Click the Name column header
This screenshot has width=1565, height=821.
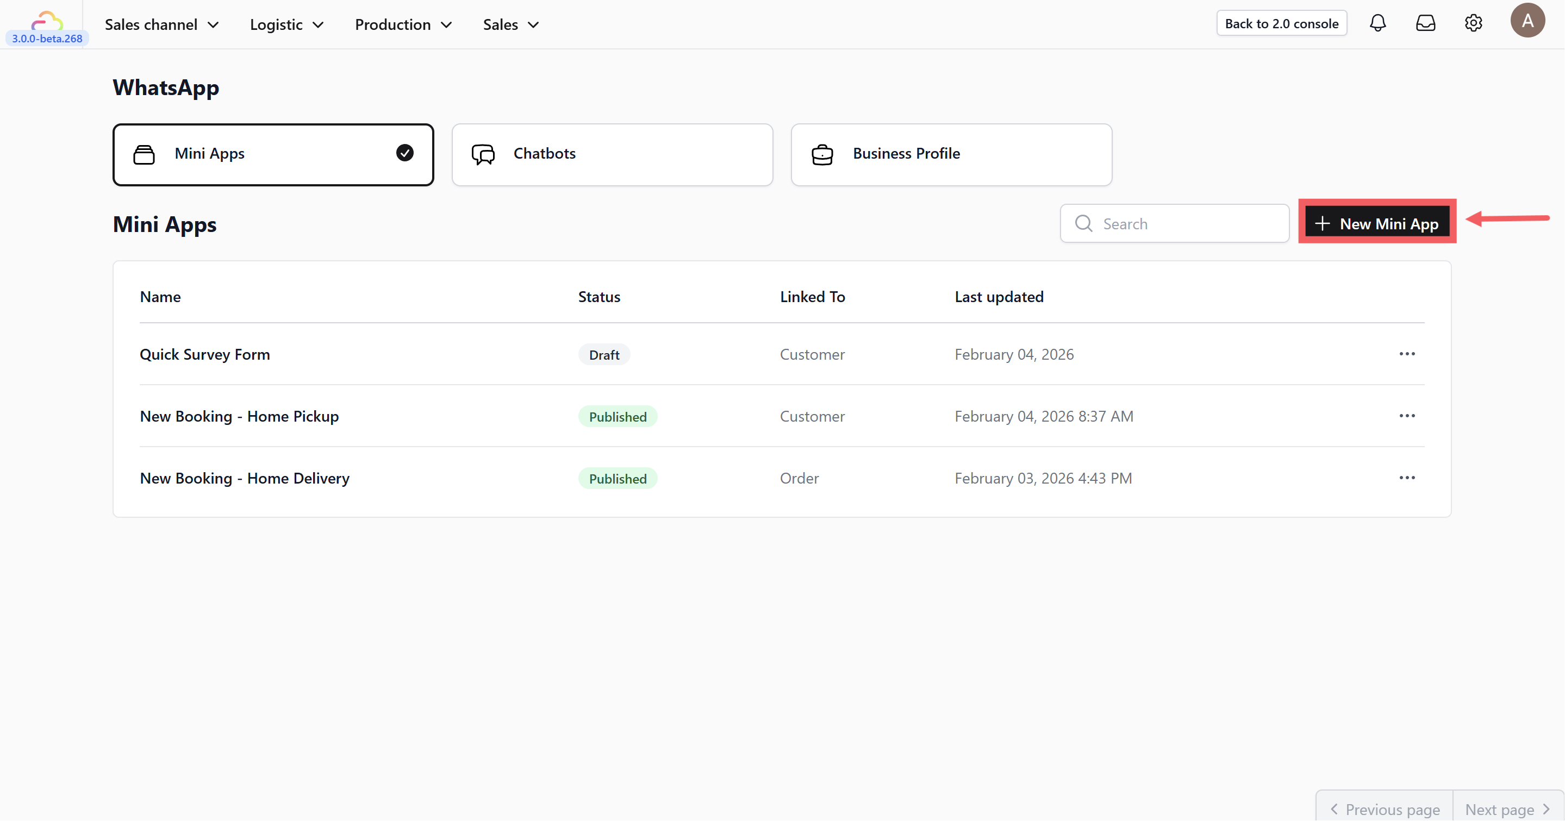(x=160, y=296)
